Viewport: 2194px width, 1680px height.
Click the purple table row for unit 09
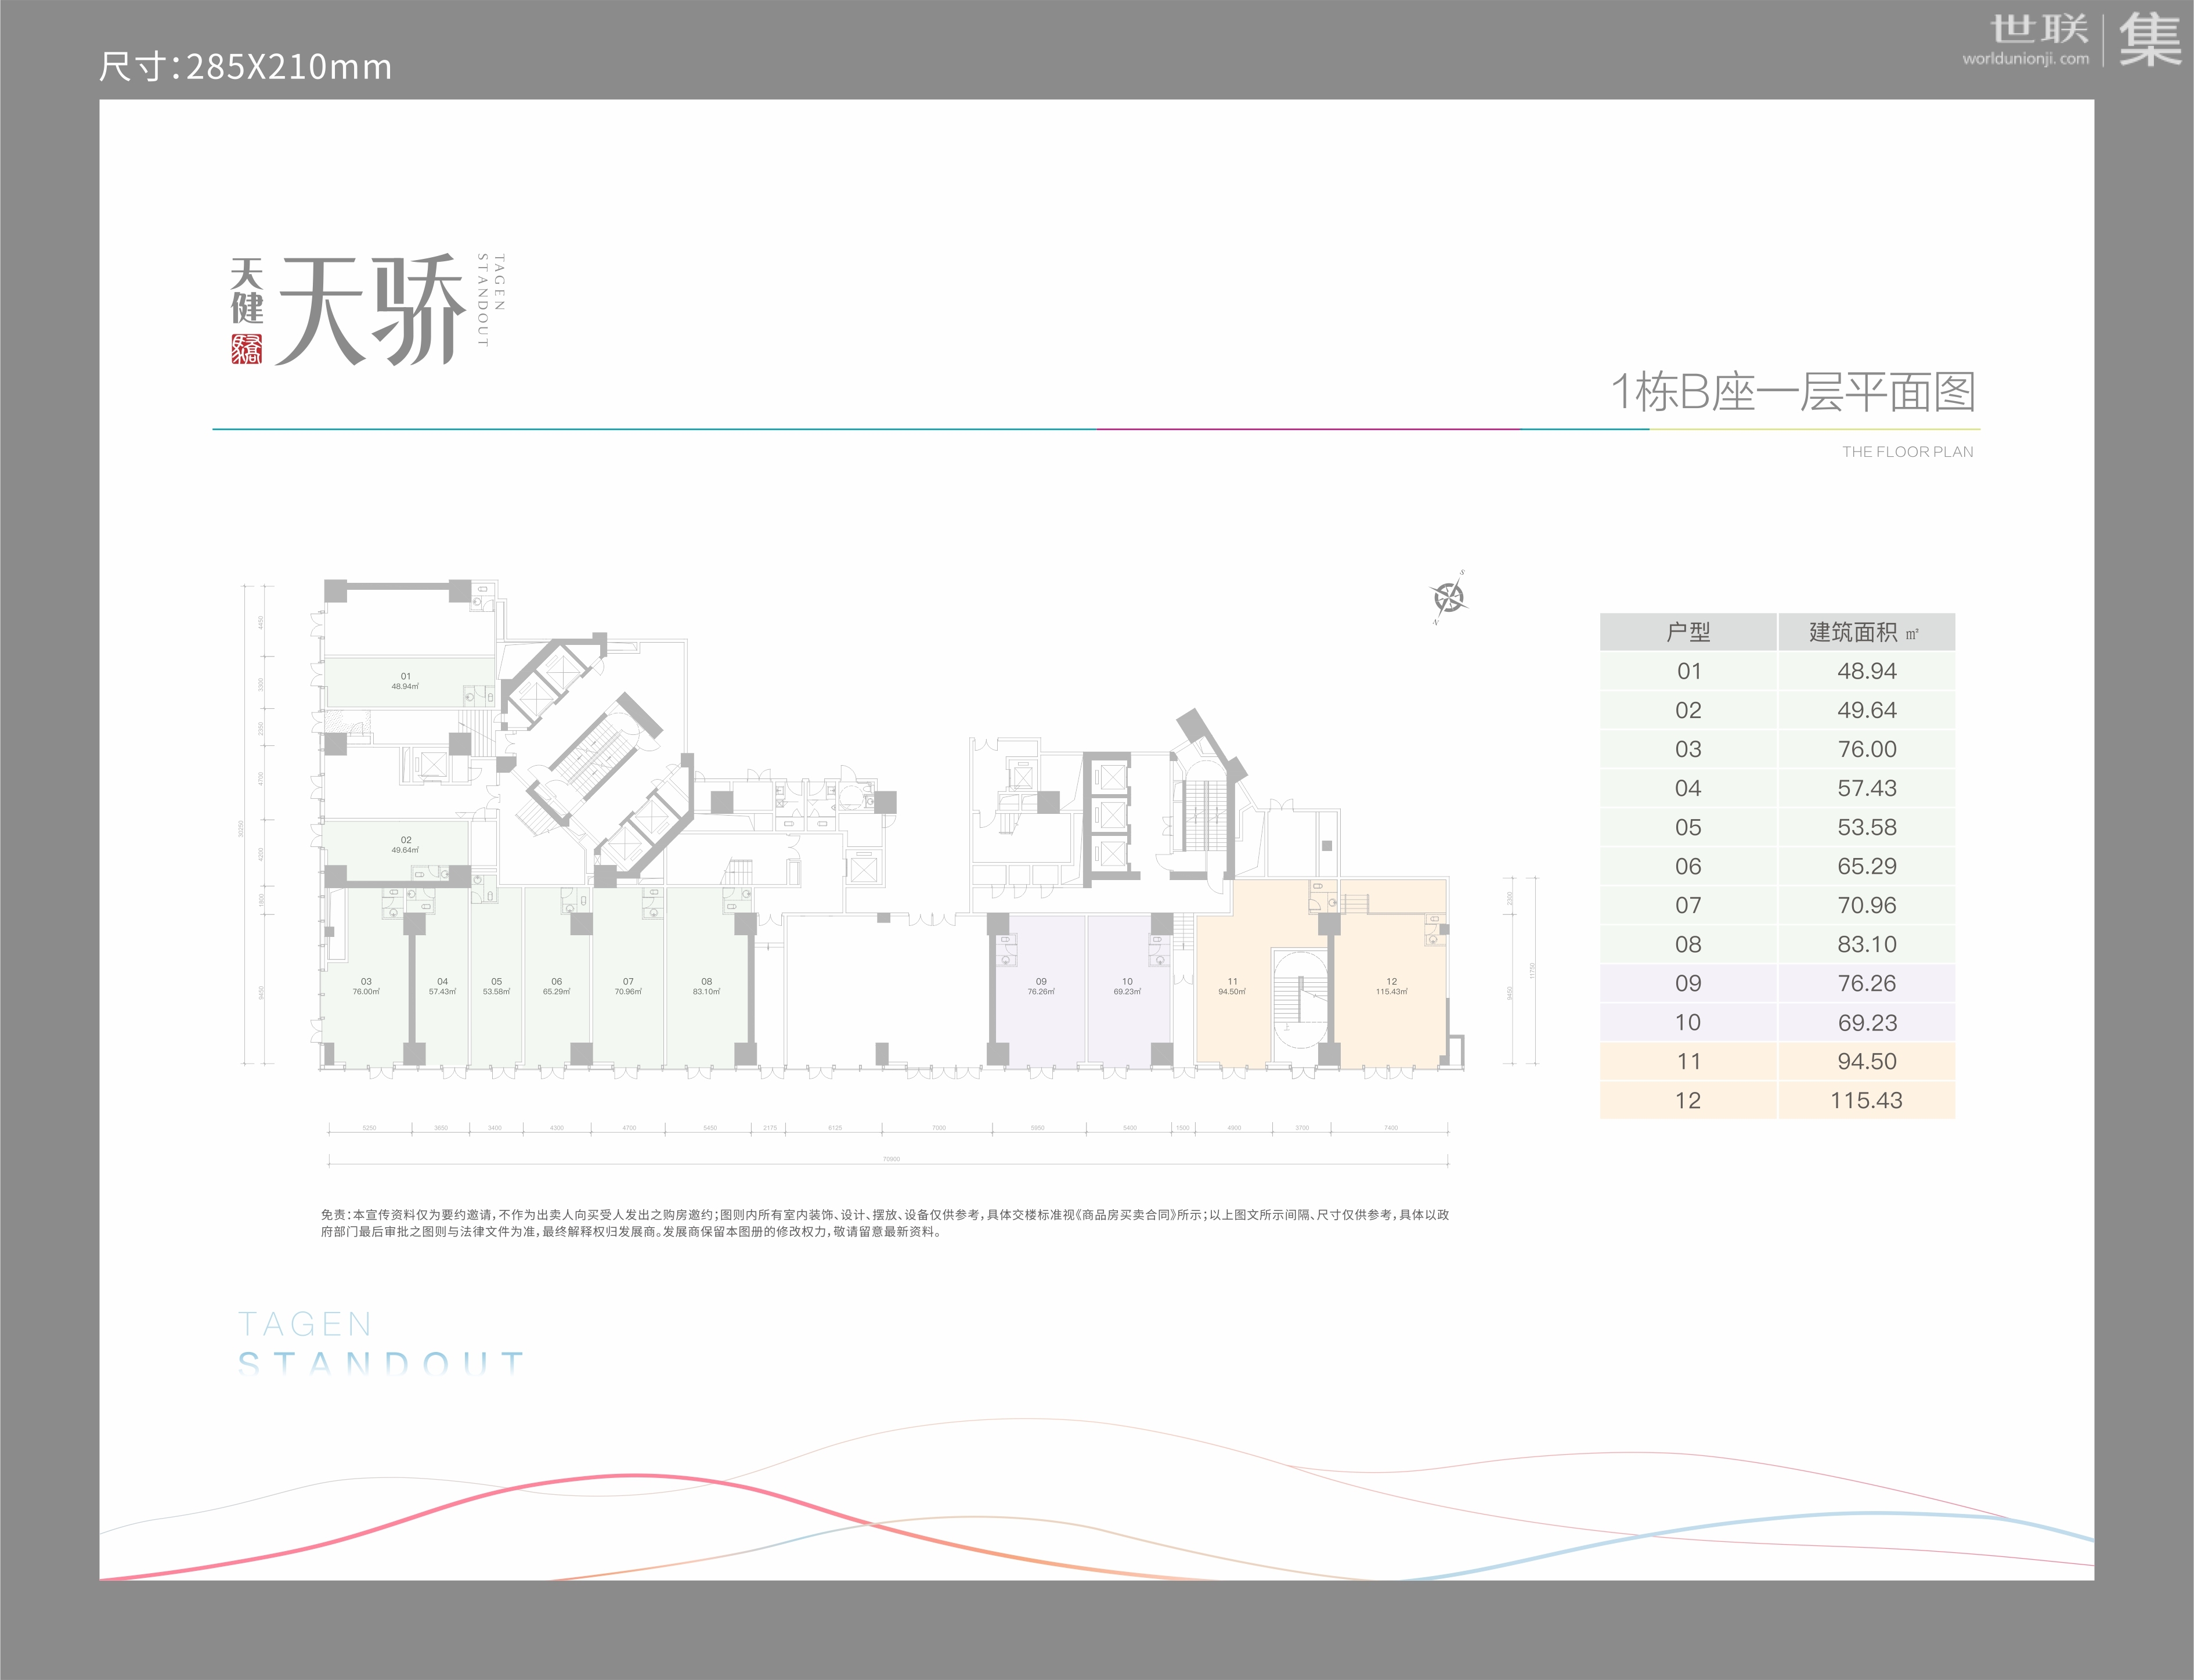click(1688, 983)
